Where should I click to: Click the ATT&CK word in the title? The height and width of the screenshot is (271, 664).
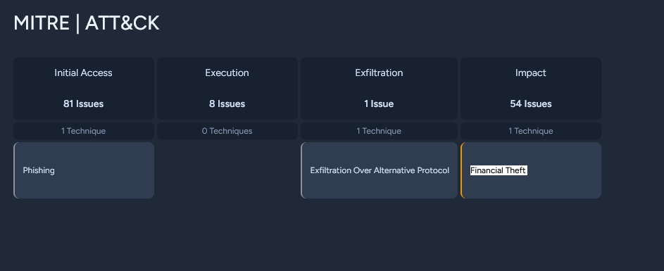point(123,23)
